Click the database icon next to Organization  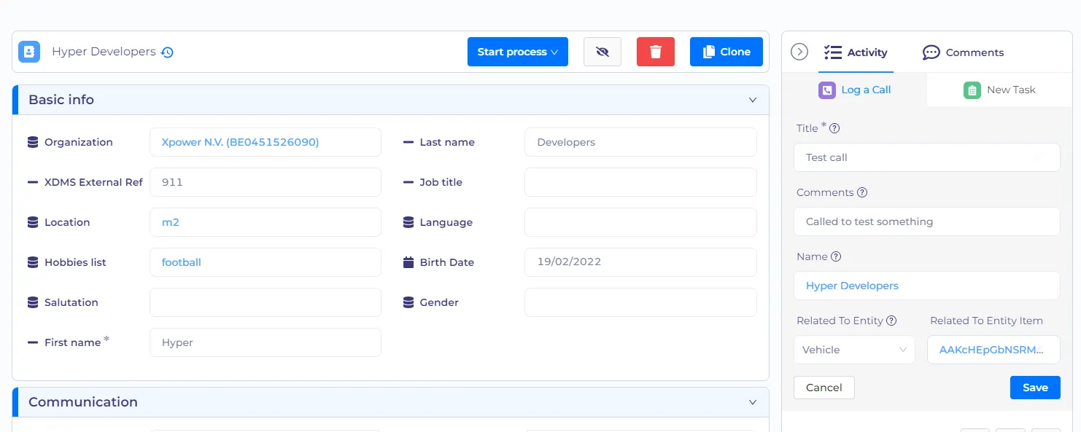(33, 142)
